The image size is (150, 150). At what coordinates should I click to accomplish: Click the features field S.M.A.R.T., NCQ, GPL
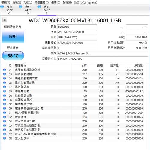pos(103,59)
